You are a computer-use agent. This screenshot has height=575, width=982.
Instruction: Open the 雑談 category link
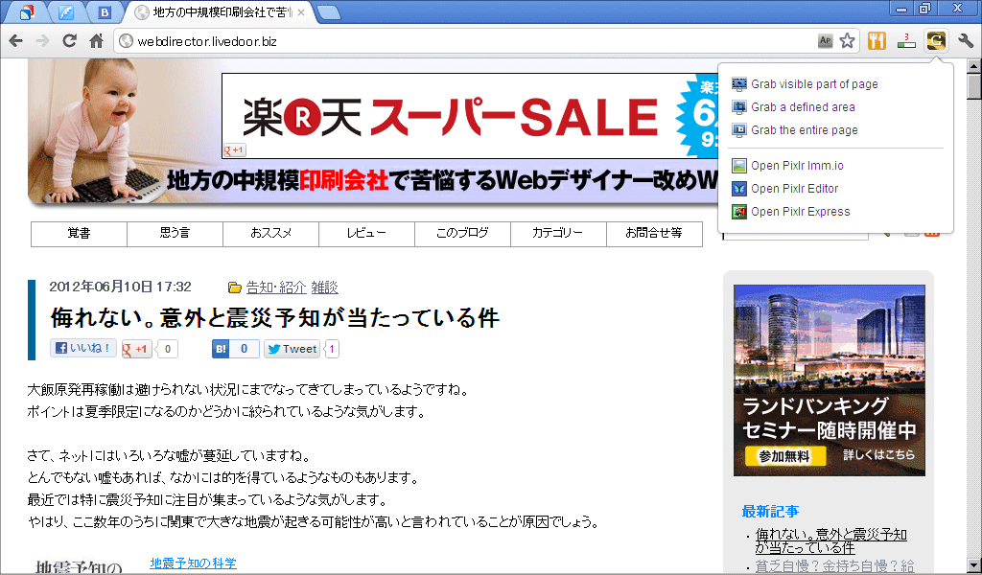324,287
